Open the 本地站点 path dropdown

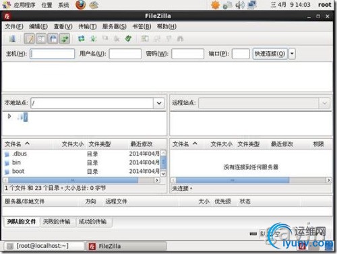point(159,103)
